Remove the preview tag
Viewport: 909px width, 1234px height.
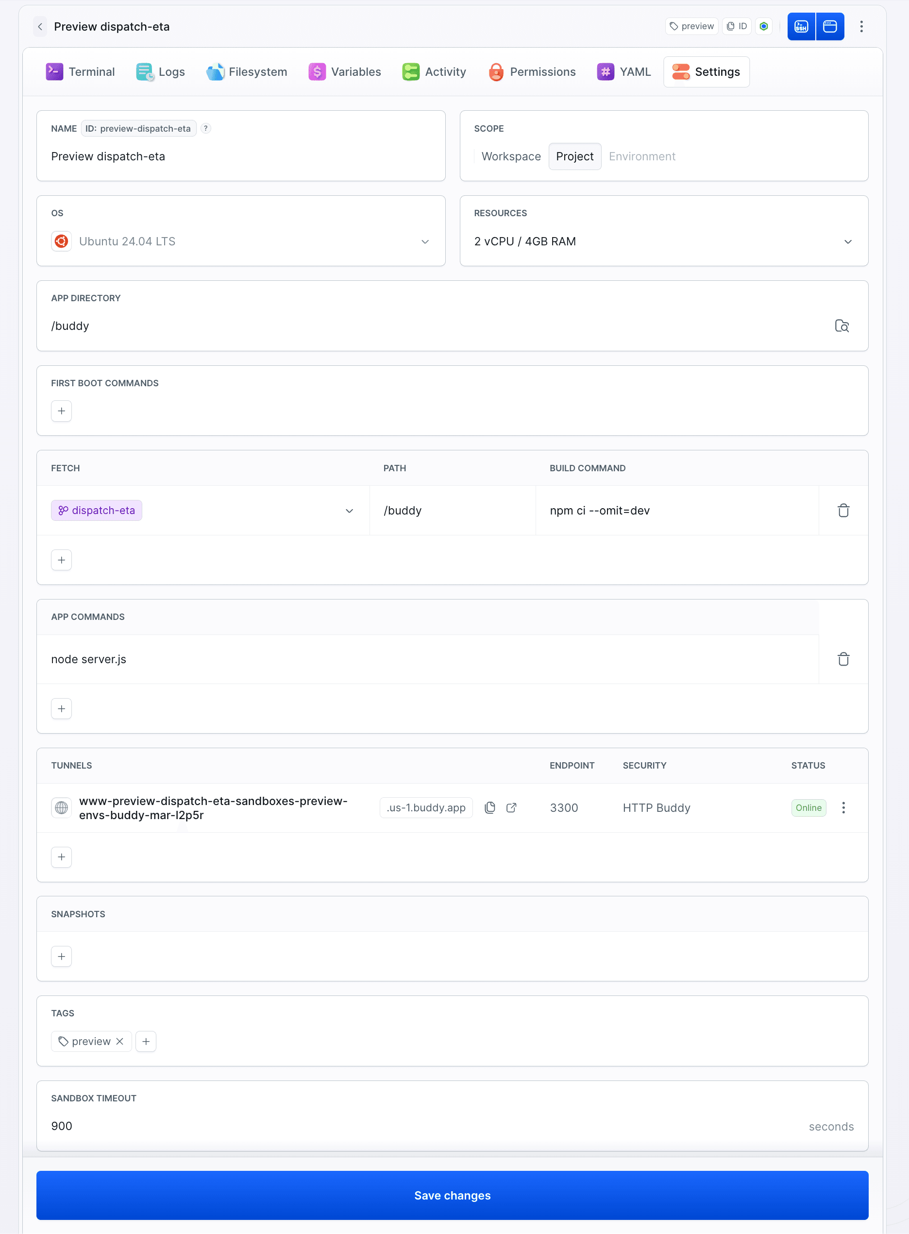click(x=119, y=1041)
